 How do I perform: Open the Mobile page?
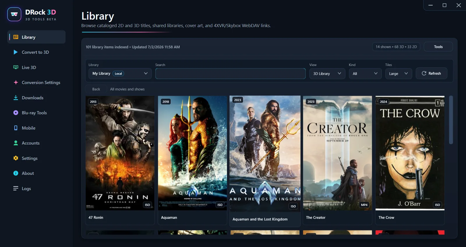pos(36,128)
